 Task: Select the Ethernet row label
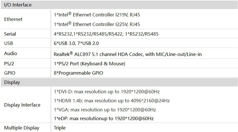[x=13, y=19]
